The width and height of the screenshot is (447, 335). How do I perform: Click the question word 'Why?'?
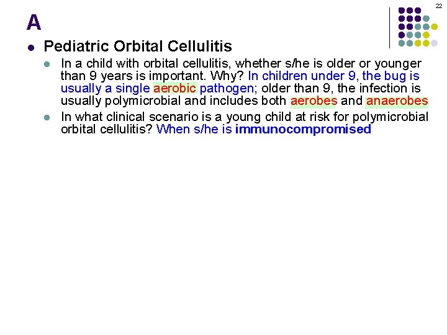point(227,76)
